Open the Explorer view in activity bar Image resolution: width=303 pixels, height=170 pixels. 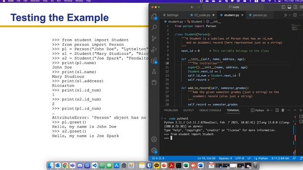[154, 17]
